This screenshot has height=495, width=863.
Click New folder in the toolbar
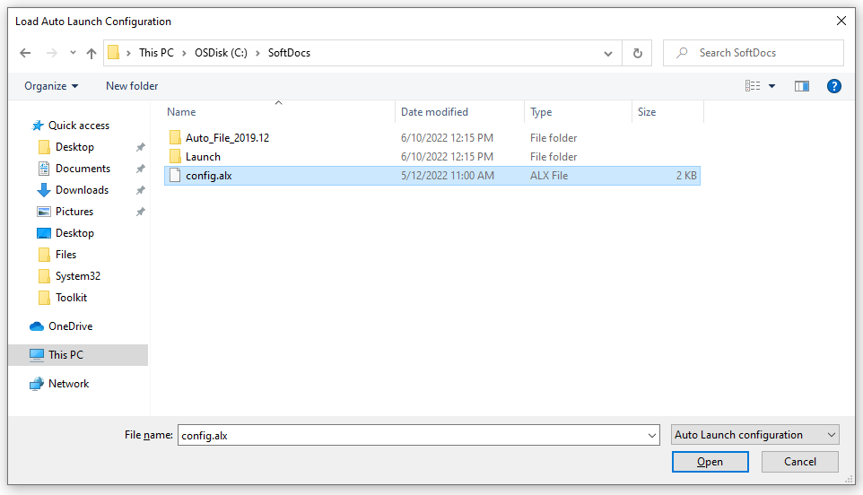132,86
